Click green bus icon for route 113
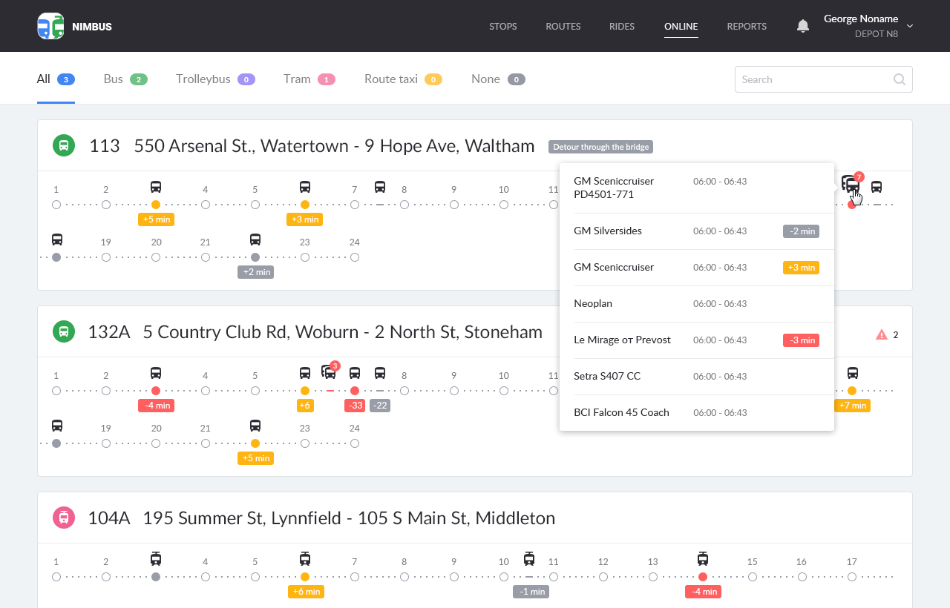The height and width of the screenshot is (608, 950). (x=64, y=145)
